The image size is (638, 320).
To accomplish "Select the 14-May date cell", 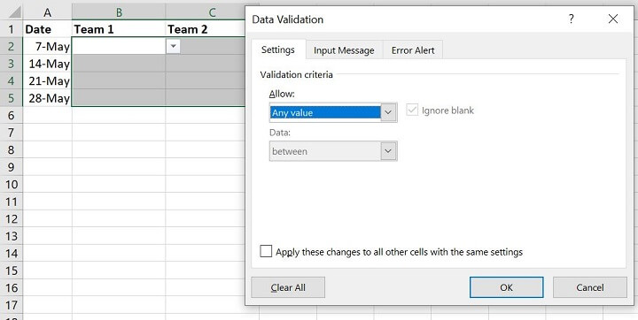I will click(x=47, y=64).
